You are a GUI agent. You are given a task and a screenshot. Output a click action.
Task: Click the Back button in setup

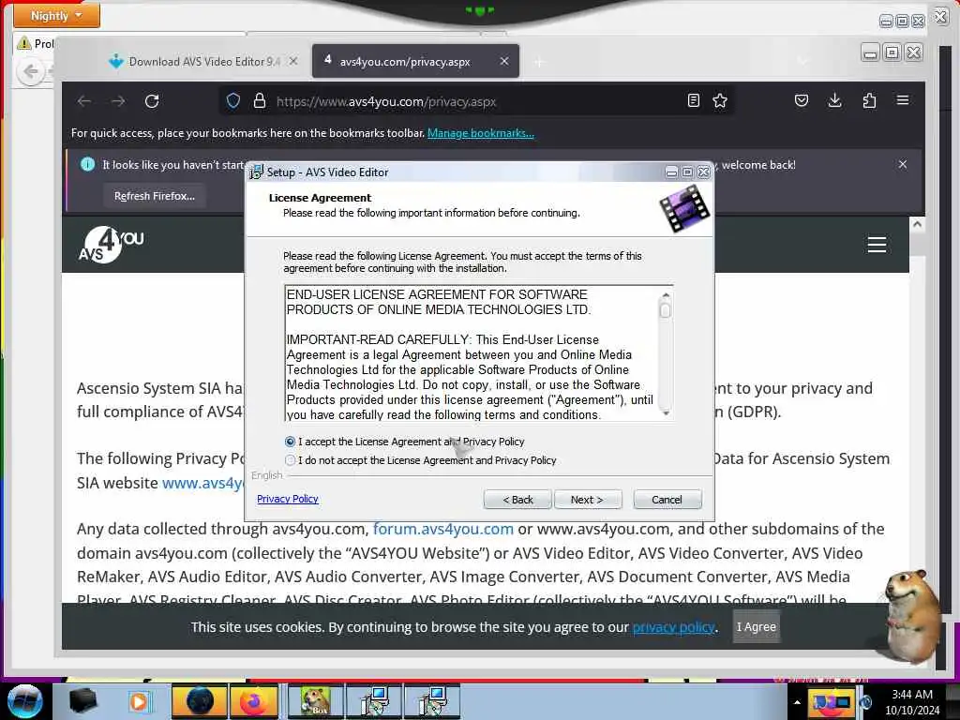(517, 500)
